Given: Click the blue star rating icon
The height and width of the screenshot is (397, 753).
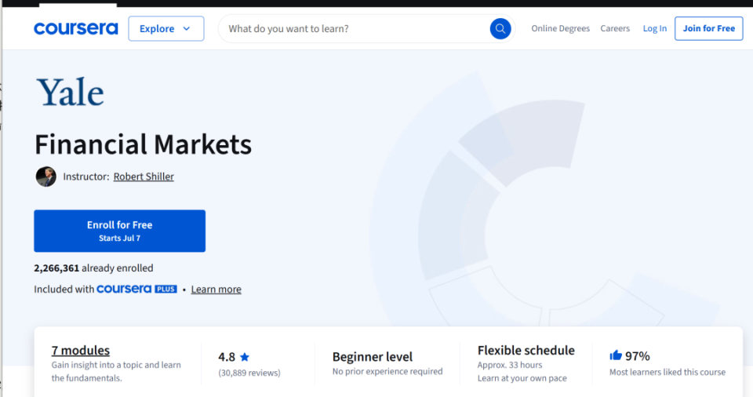Looking at the screenshot, I should point(245,357).
